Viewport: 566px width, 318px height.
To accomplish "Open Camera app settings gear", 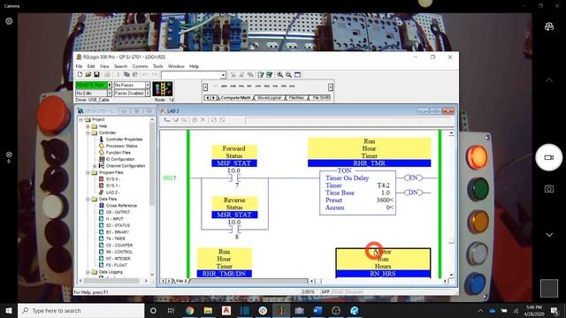I will [x=9, y=21].
